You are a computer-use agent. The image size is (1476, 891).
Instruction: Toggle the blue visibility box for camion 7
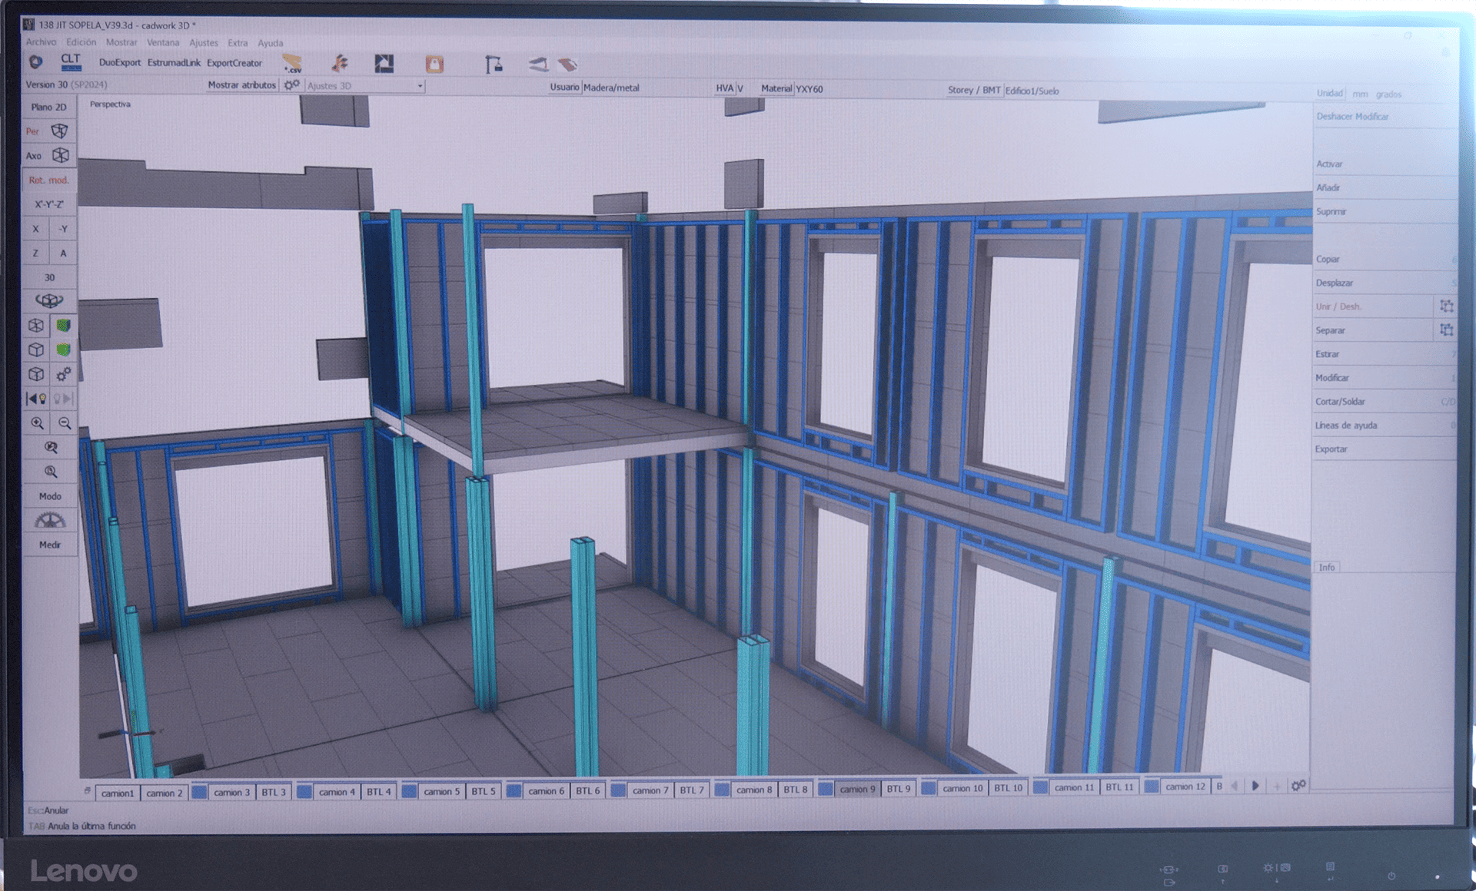tap(618, 790)
